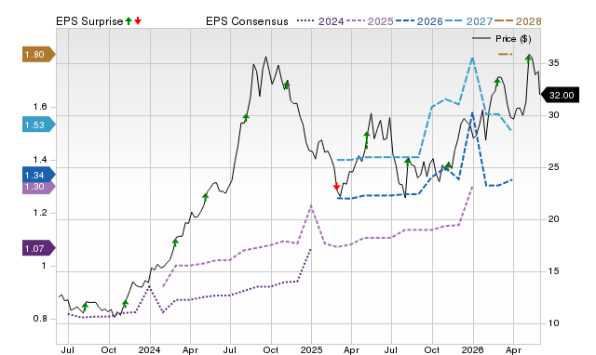This screenshot has width=596, height=355.
Task: Click the 15 label on the price axis
Action: [x=553, y=270]
